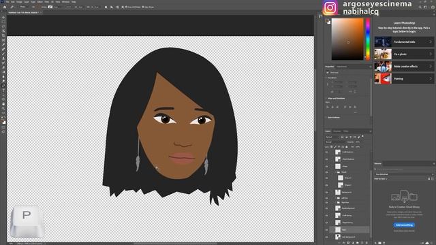This screenshot has height=245, width=436.
Task: Expand the Right Eye layer group
Action: click(x=336, y=203)
